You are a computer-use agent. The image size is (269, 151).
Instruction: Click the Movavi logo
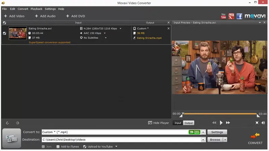pos(255,16)
